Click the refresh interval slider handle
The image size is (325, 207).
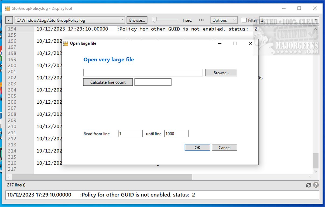[155, 20]
